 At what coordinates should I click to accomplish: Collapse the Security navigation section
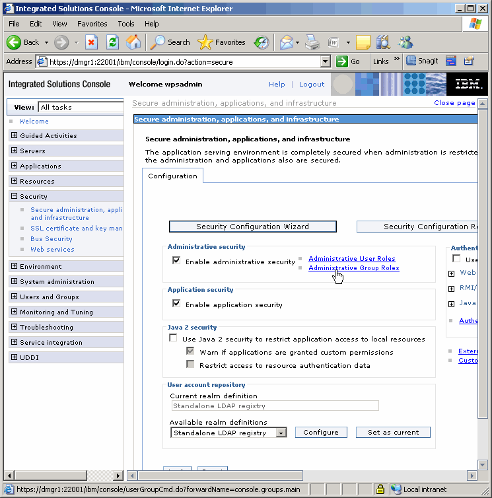(15, 196)
